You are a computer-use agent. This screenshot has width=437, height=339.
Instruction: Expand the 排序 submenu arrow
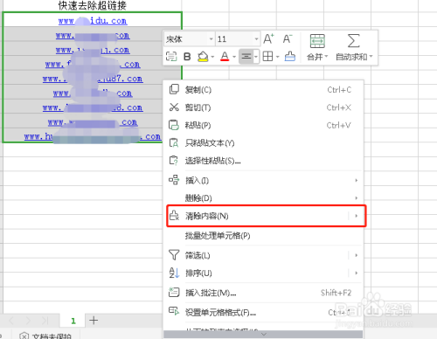click(357, 273)
